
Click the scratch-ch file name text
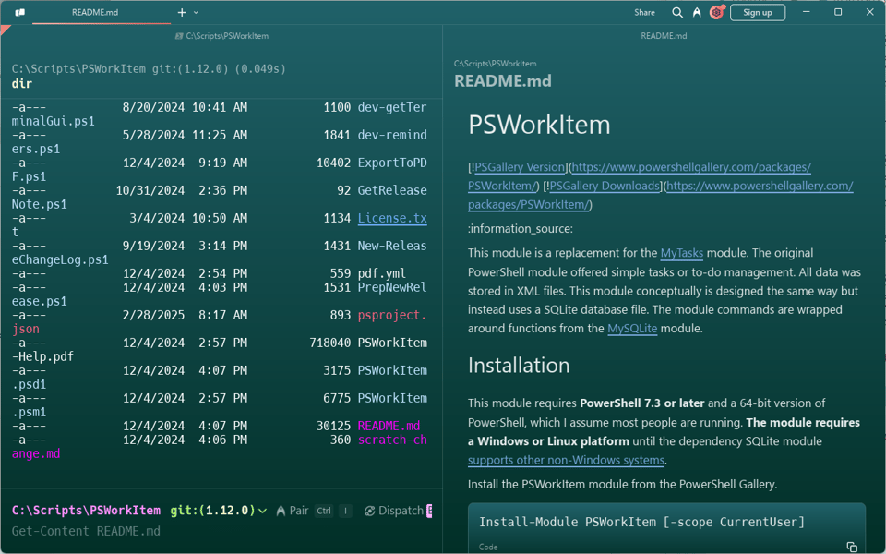[x=392, y=440]
